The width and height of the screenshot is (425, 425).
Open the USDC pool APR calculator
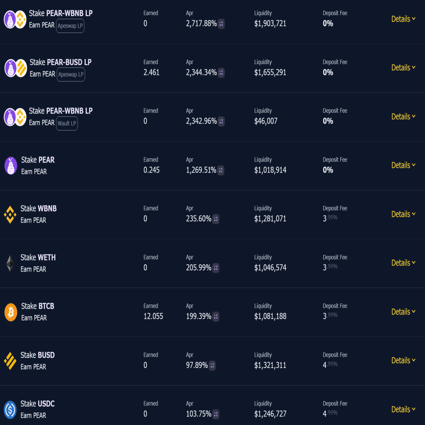216,414
